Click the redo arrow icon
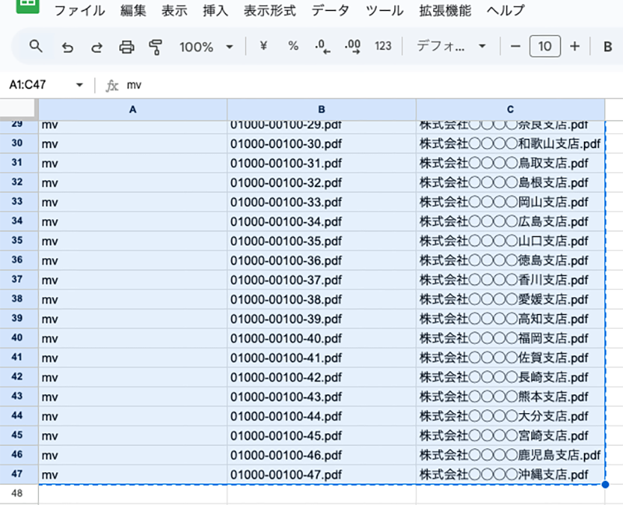This screenshot has height=505, width=623. (x=97, y=47)
